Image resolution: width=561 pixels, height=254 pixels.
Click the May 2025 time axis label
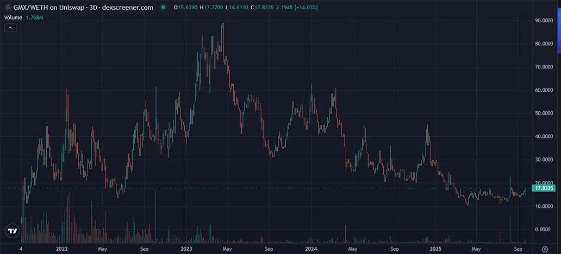pos(476,249)
